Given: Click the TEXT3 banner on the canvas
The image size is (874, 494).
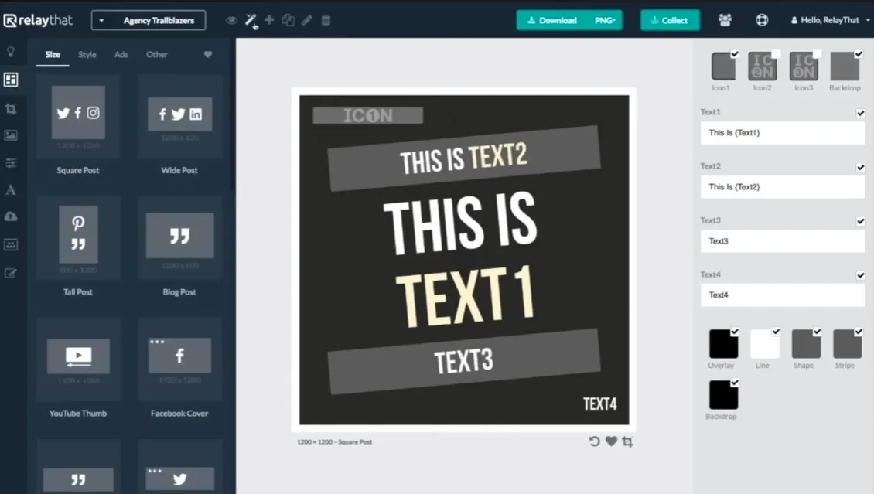Looking at the screenshot, I should (x=464, y=361).
